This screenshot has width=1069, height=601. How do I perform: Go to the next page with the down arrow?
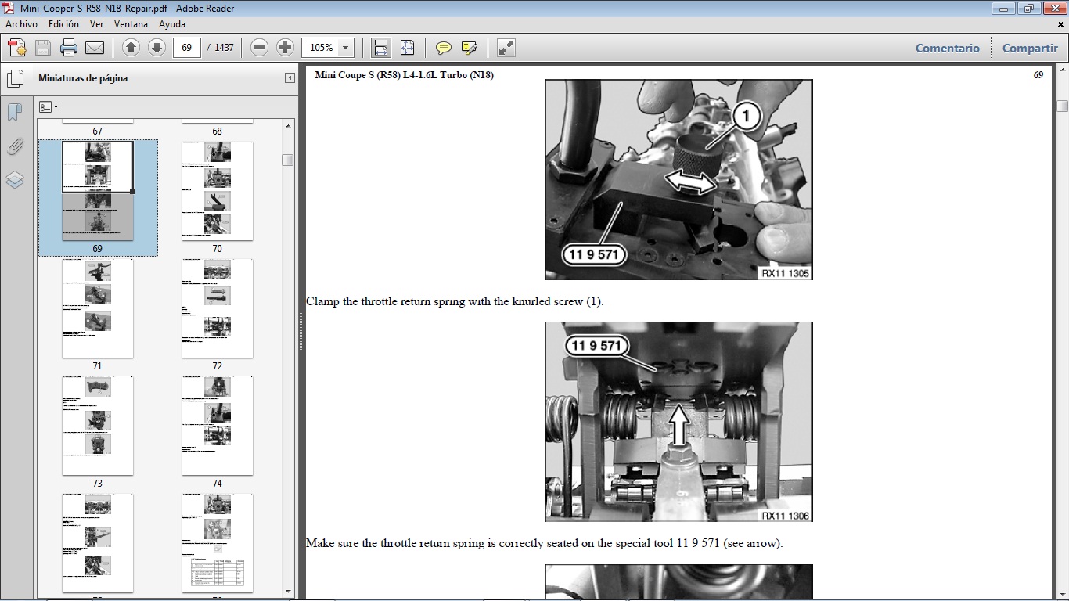157,48
